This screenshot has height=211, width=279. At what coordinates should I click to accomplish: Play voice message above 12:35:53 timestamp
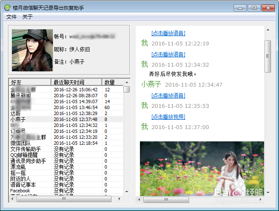click(168, 96)
